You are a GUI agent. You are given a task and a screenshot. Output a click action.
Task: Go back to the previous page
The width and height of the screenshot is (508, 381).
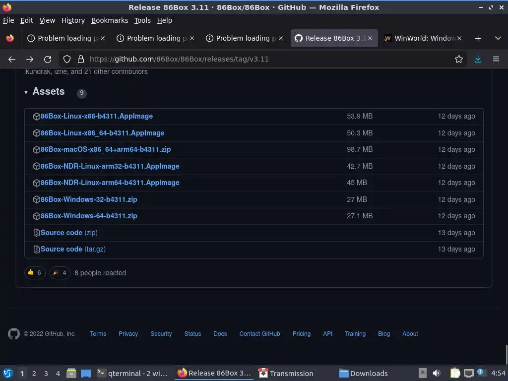pyautogui.click(x=12, y=60)
